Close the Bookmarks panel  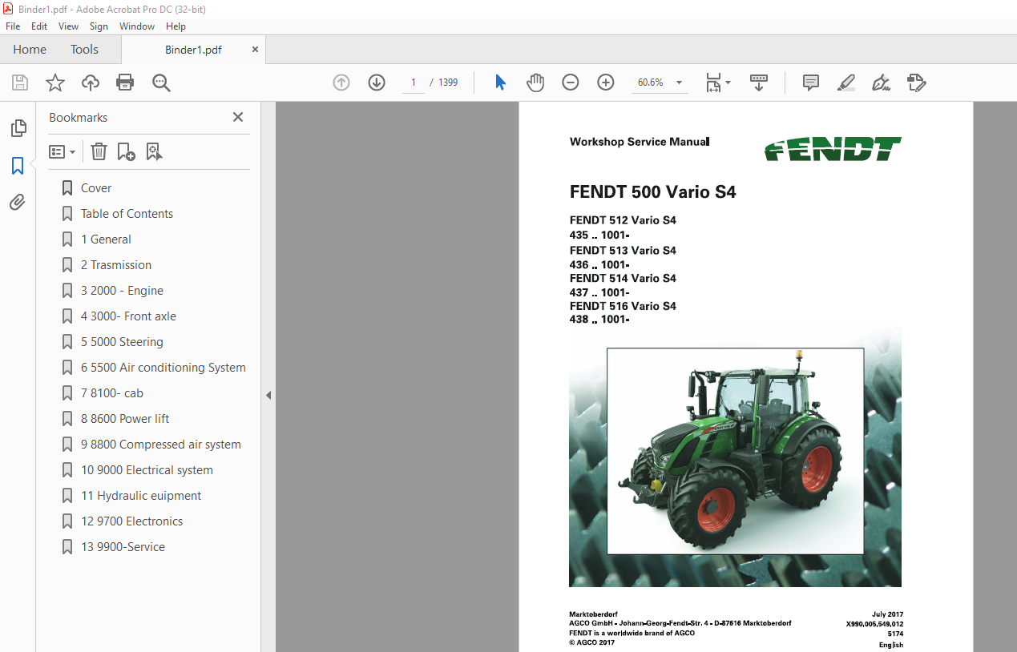[x=238, y=117]
